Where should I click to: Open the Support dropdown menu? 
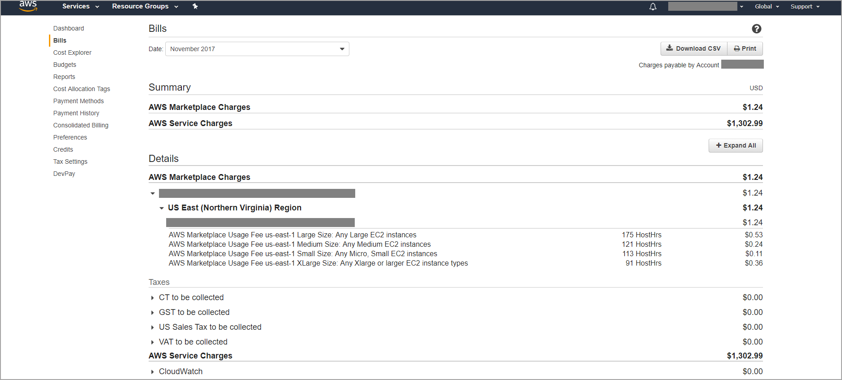pyautogui.click(x=805, y=7)
